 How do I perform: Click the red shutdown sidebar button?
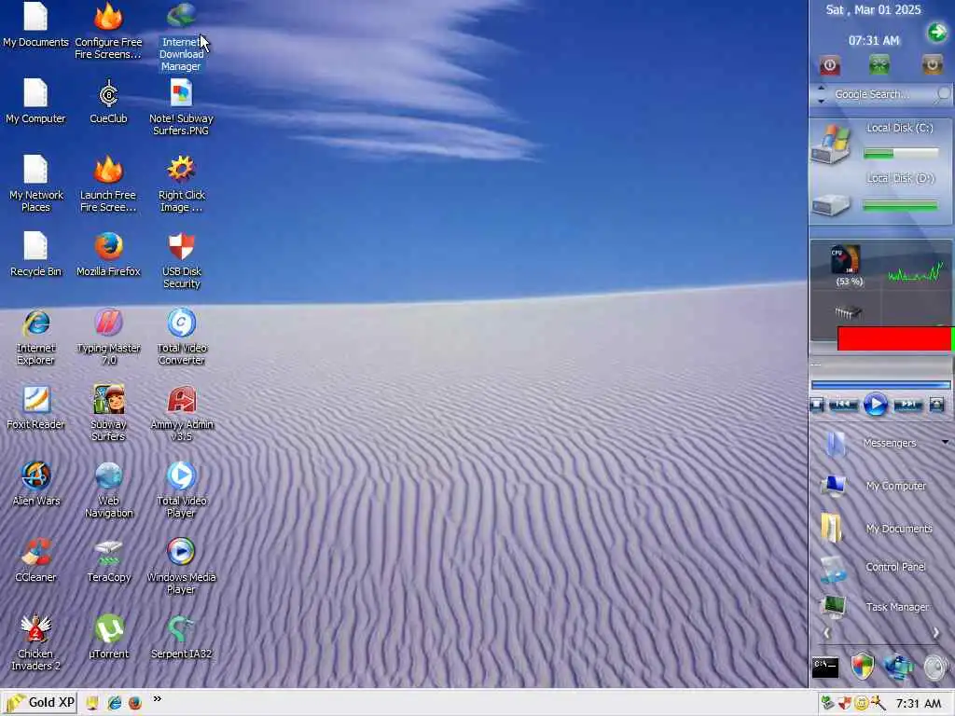click(x=829, y=64)
